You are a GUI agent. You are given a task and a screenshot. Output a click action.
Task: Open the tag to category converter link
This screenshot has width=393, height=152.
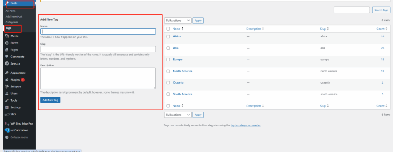(x=246, y=125)
